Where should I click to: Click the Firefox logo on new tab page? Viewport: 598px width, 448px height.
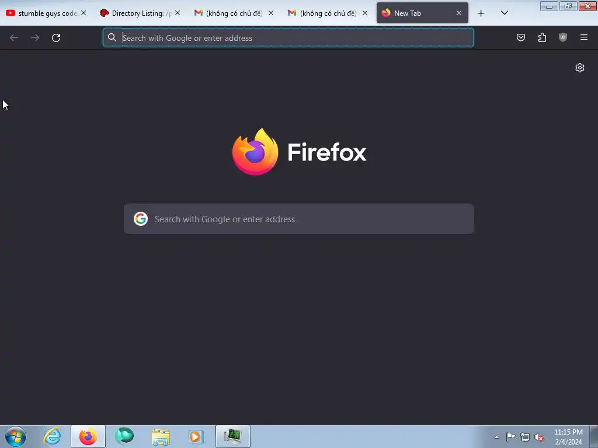300,152
